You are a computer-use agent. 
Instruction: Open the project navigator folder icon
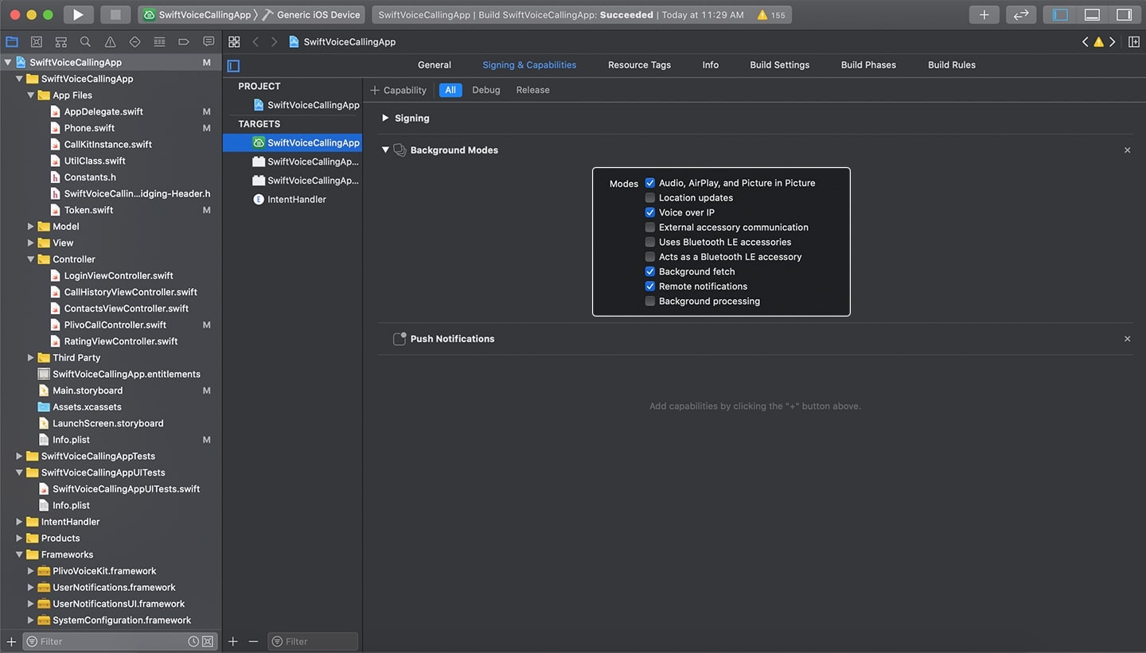coord(12,42)
